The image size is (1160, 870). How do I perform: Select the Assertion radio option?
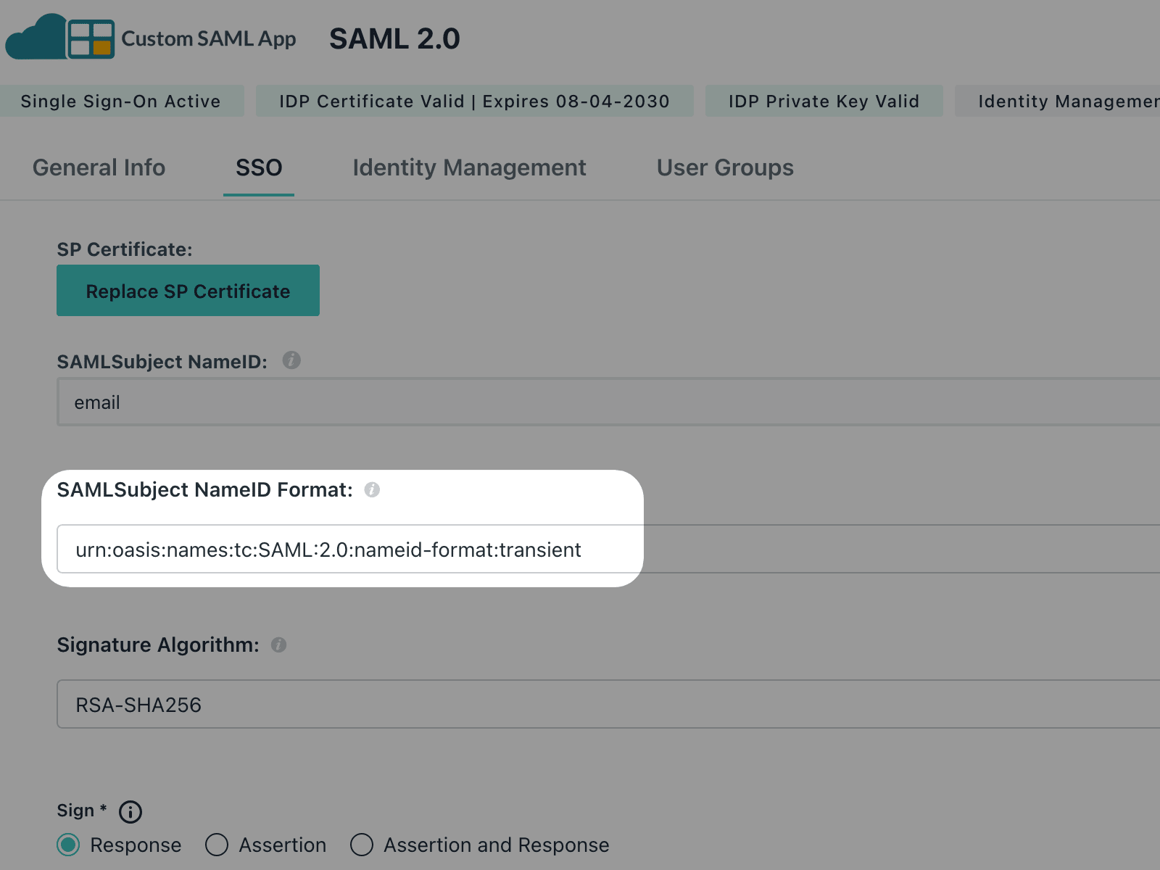[217, 845]
